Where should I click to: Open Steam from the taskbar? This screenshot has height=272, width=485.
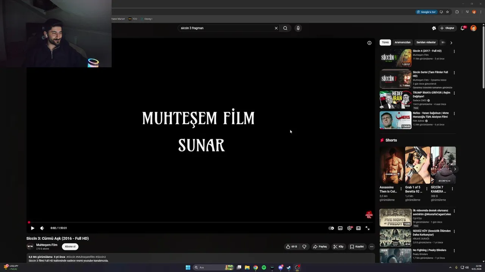[x=289, y=267]
